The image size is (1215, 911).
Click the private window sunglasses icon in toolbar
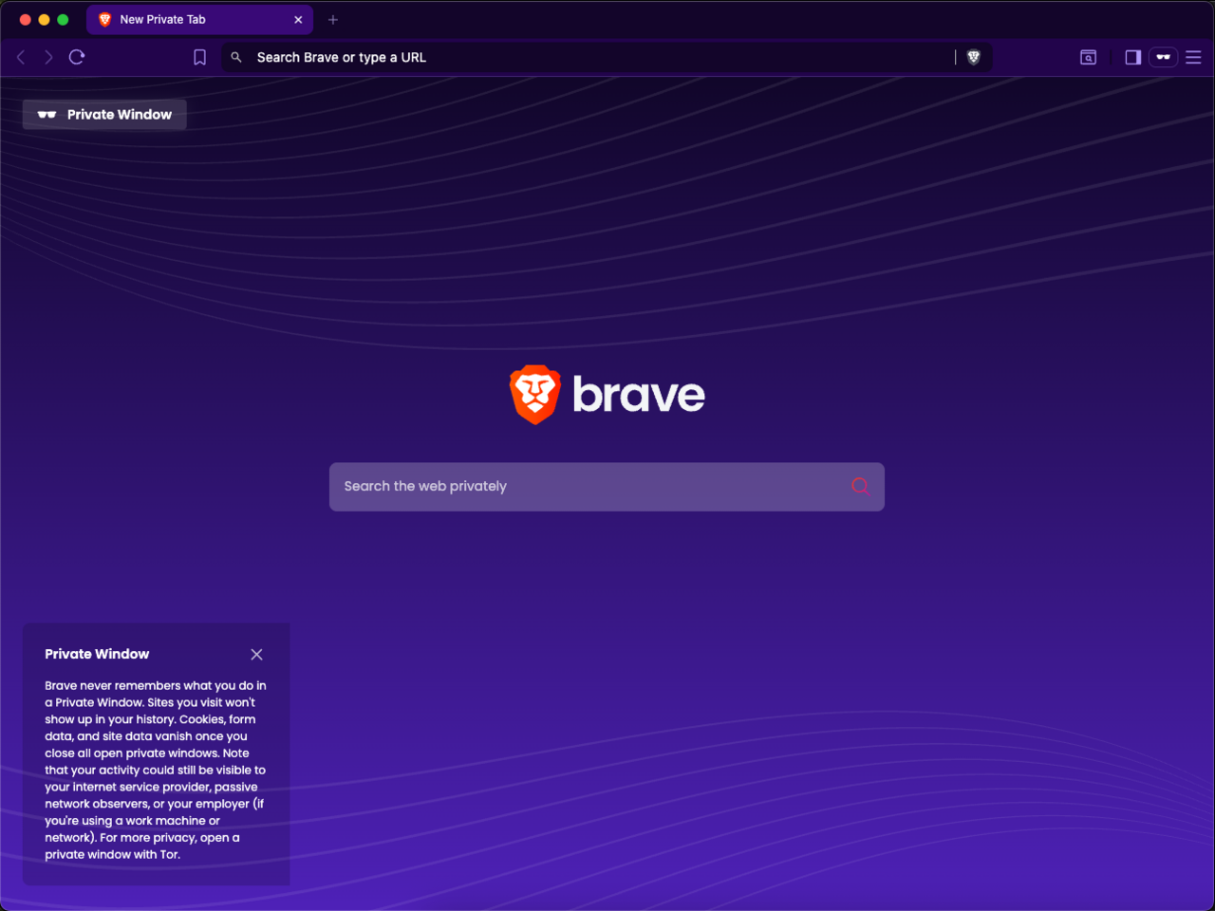(x=1163, y=57)
